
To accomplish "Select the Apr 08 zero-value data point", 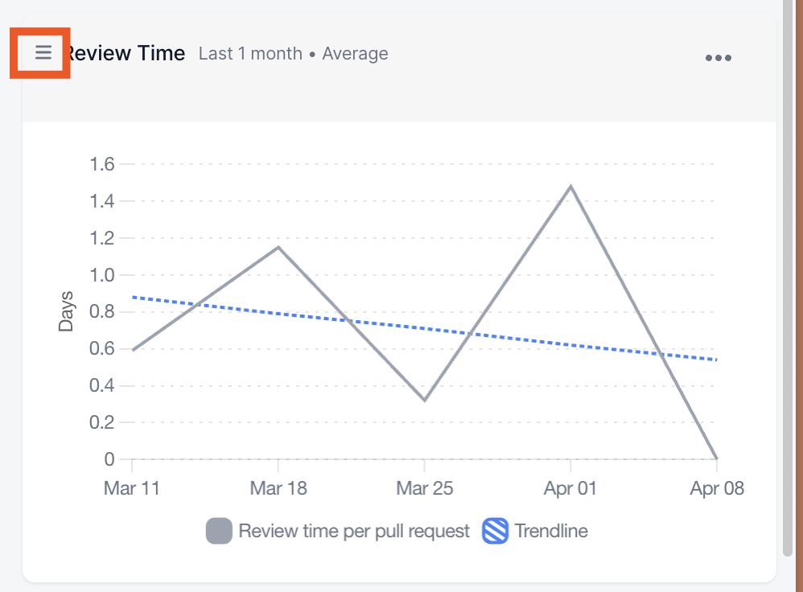I will tap(716, 458).
